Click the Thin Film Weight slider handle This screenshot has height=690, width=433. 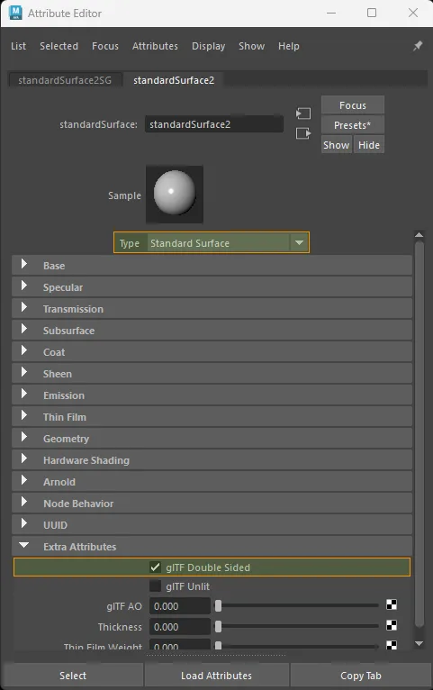218,646
